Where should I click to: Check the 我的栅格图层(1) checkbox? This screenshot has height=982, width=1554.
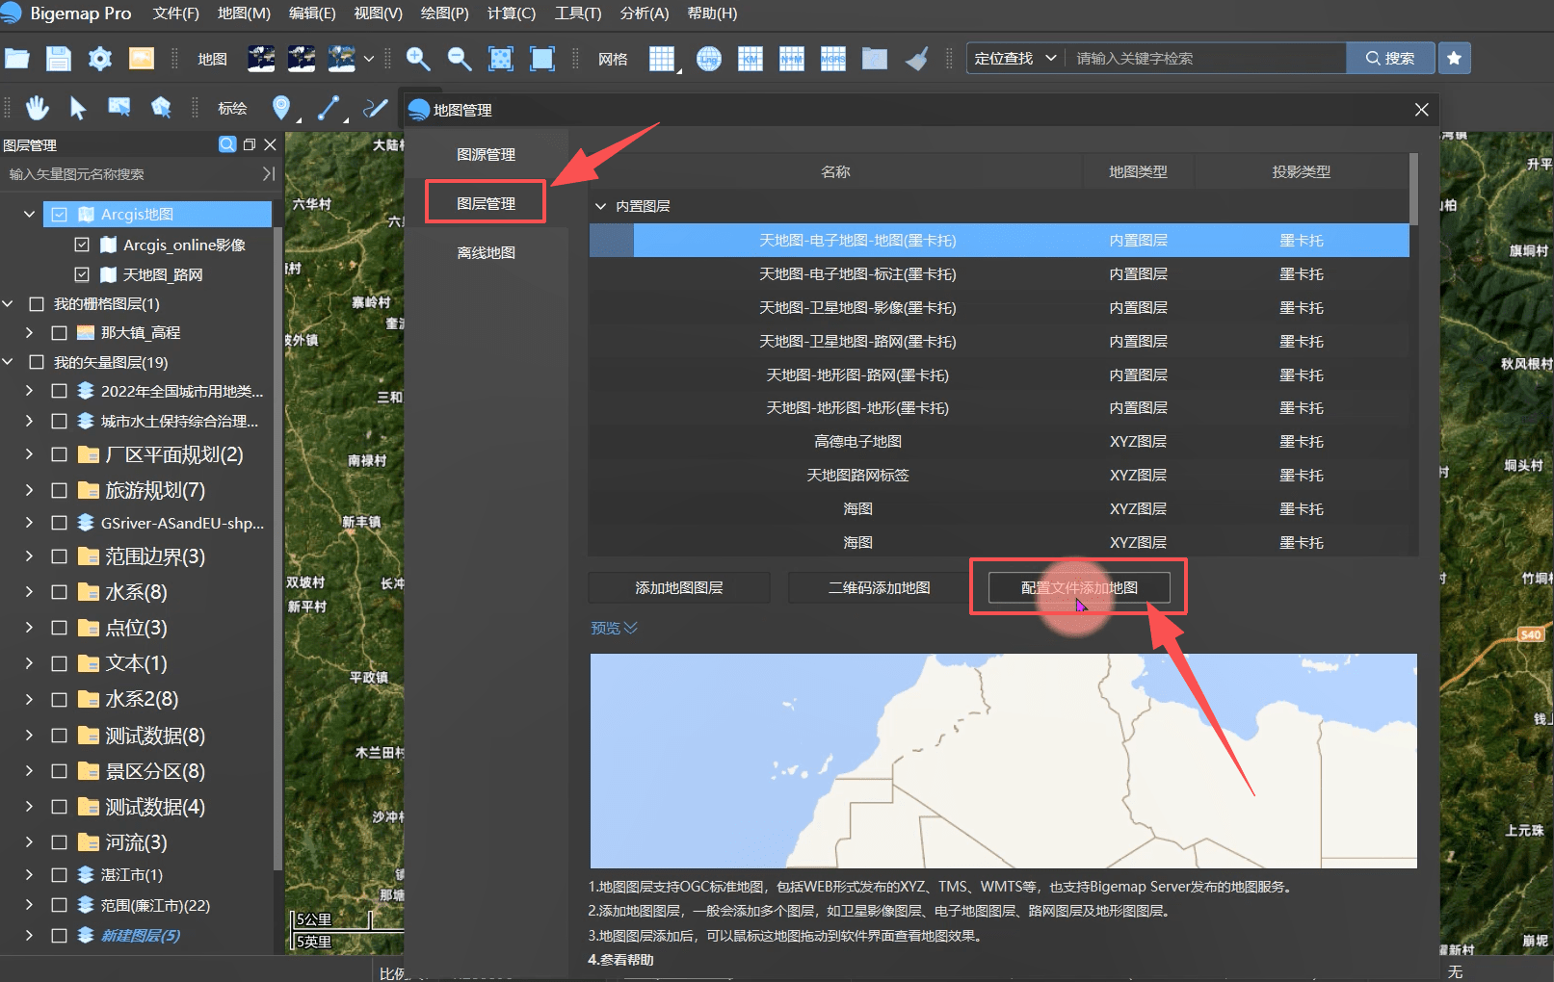pos(37,304)
